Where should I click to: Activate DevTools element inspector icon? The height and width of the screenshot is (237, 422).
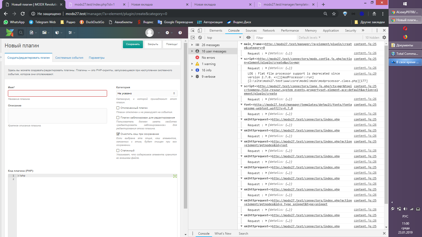click(193, 30)
